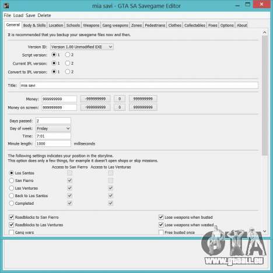
Task: Set Money to 0 button
Action: pyautogui.click(x=120, y=99)
